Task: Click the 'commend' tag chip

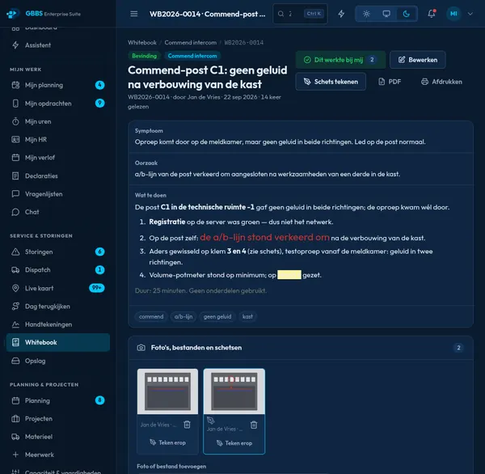Action: point(151,317)
